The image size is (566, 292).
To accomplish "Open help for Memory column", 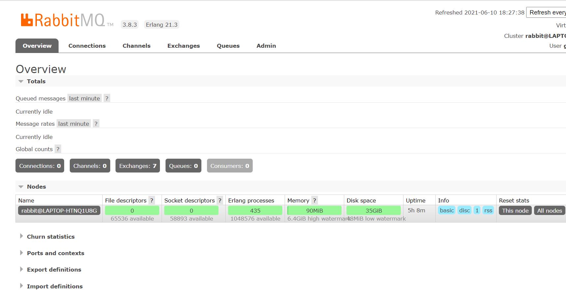I will point(314,200).
